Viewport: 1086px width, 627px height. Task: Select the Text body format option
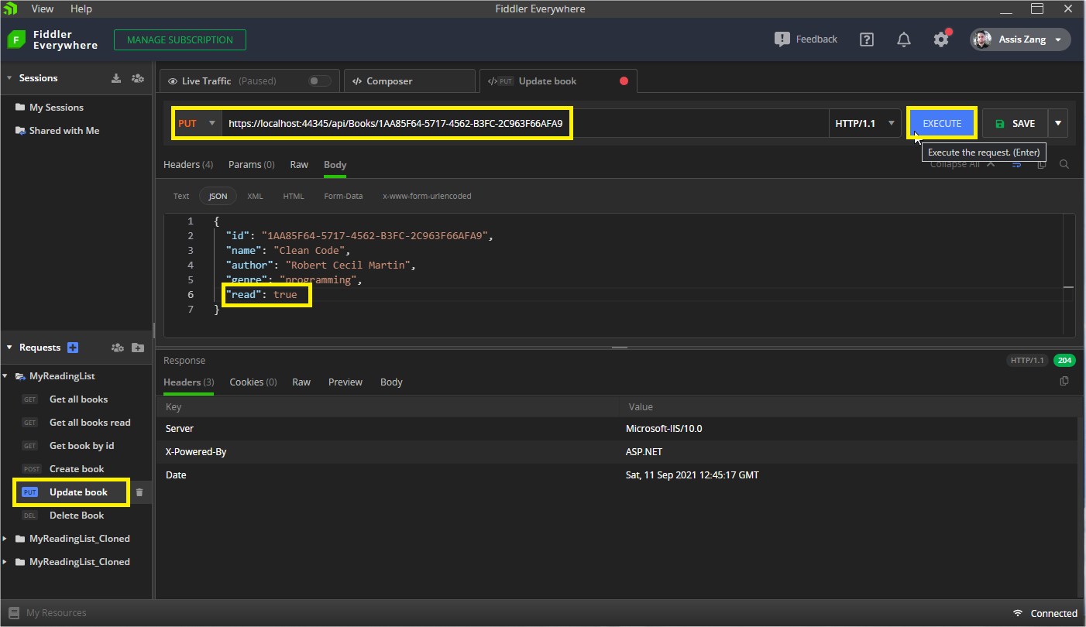181,196
